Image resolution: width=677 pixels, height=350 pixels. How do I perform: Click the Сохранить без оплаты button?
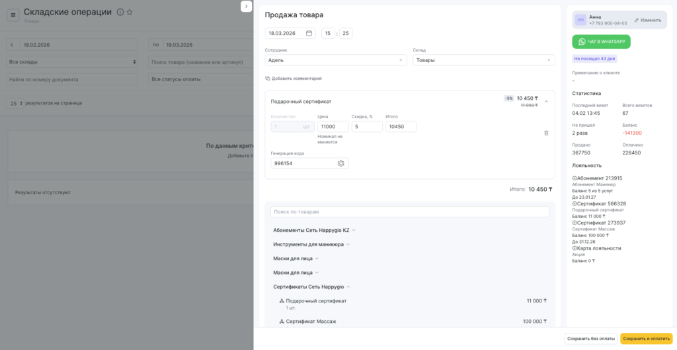[591, 339]
